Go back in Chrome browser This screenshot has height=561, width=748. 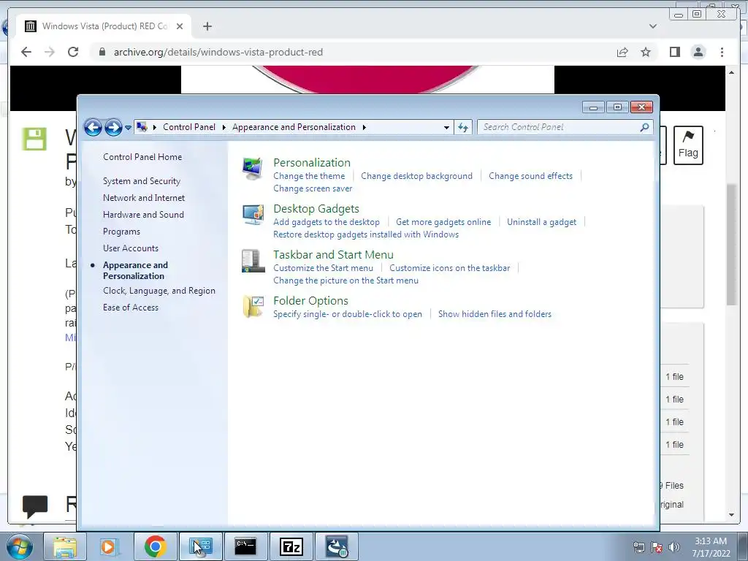(x=26, y=52)
